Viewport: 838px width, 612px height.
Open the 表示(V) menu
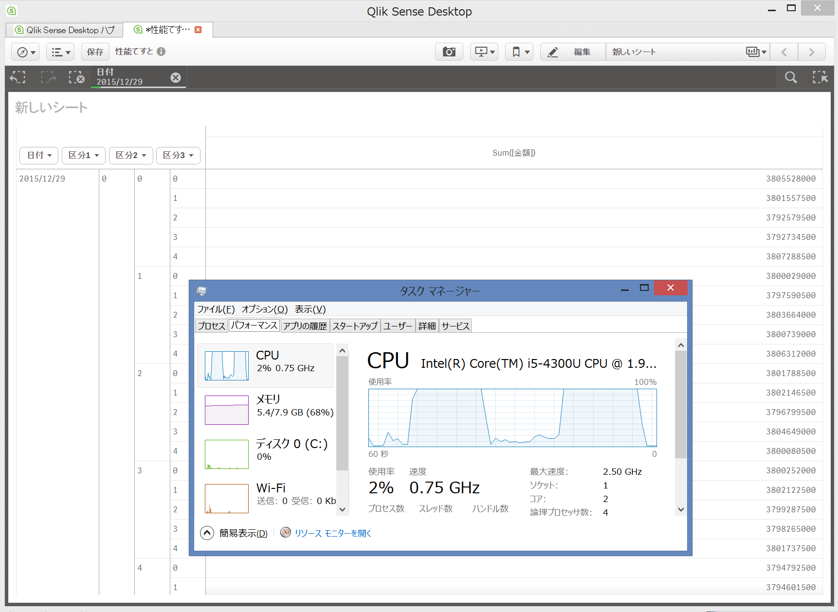310,309
